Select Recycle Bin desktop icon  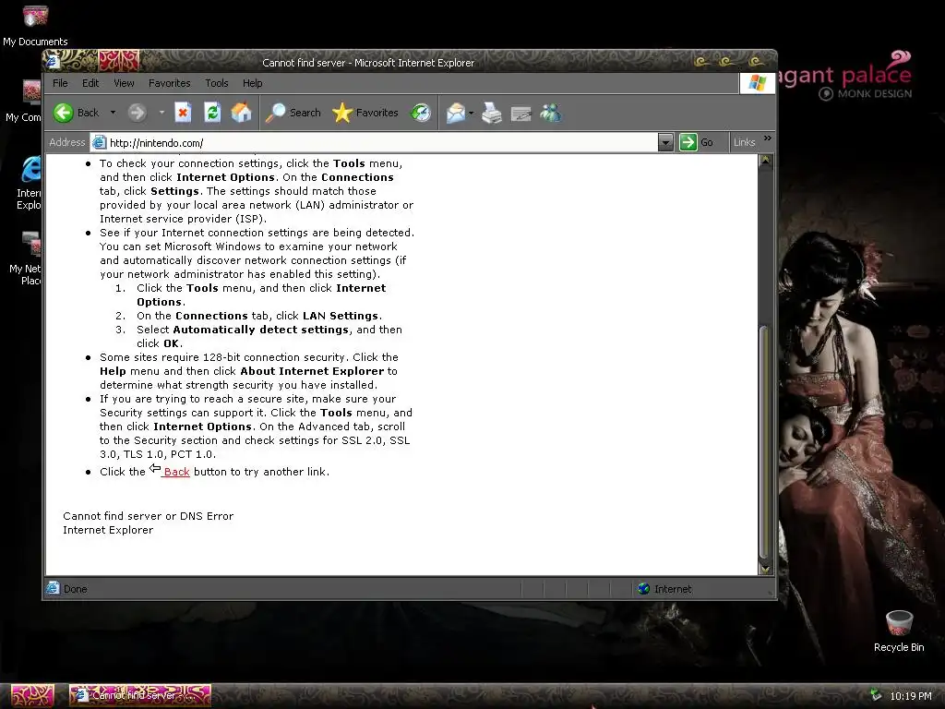click(899, 631)
